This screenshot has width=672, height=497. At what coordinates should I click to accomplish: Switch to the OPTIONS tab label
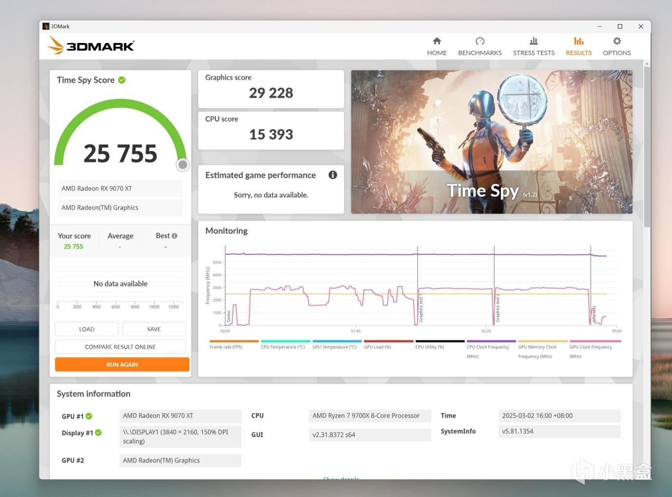617,53
